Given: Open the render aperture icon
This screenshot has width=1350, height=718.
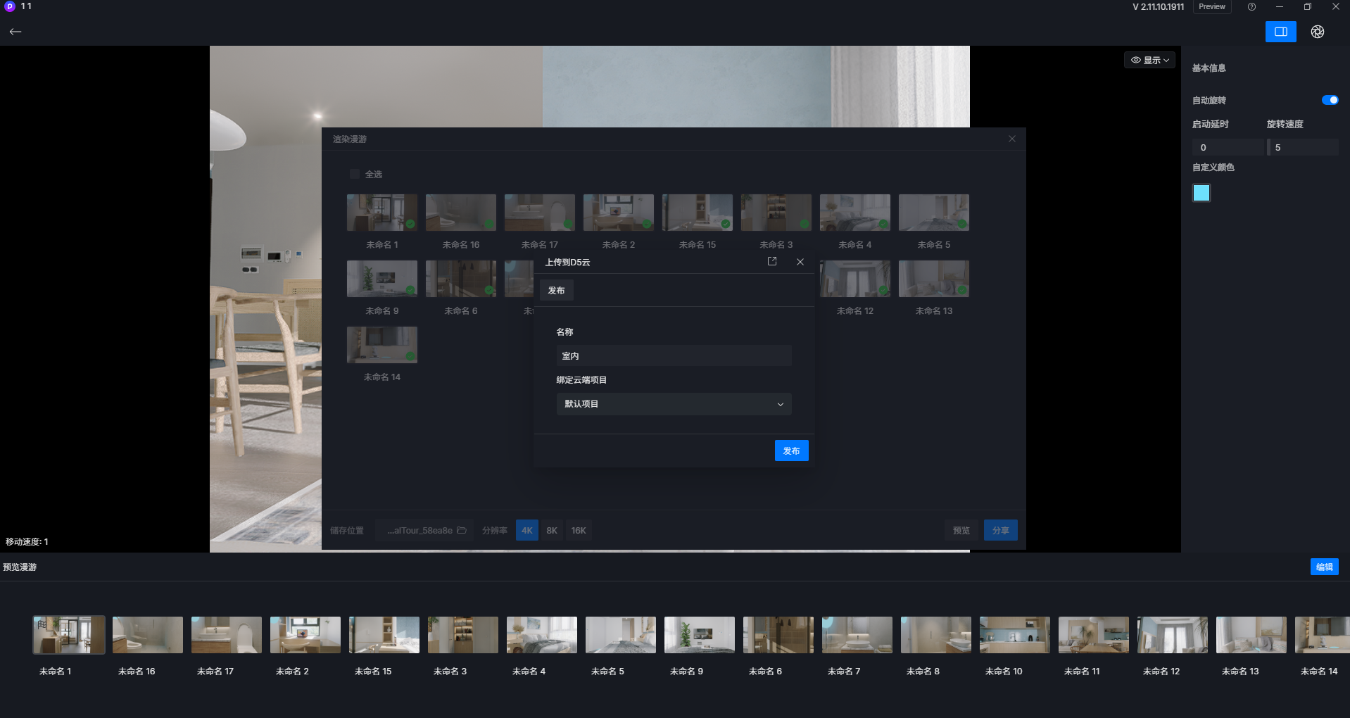Looking at the screenshot, I should (x=1318, y=32).
